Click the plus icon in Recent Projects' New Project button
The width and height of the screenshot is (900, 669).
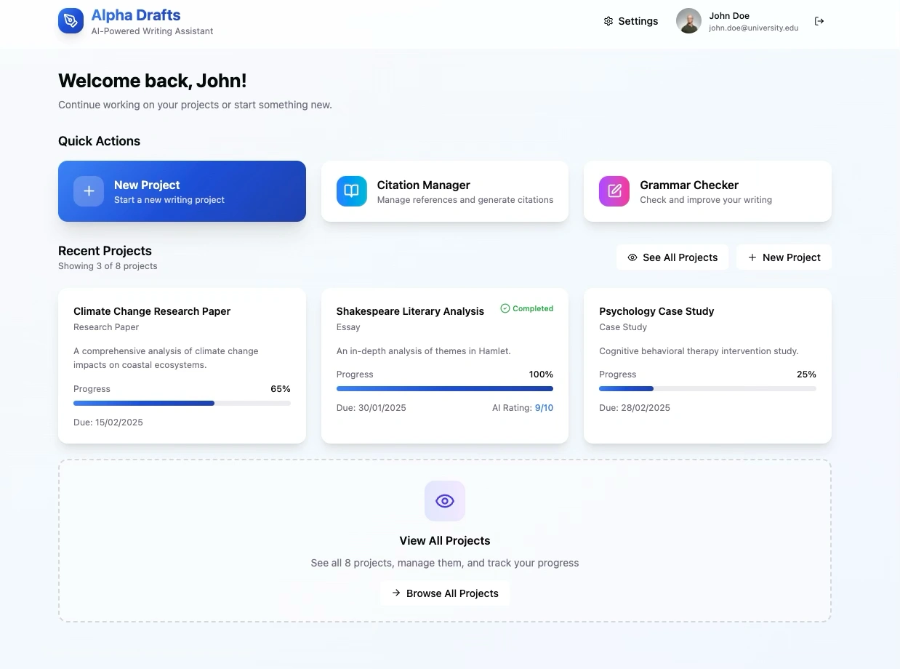click(752, 257)
